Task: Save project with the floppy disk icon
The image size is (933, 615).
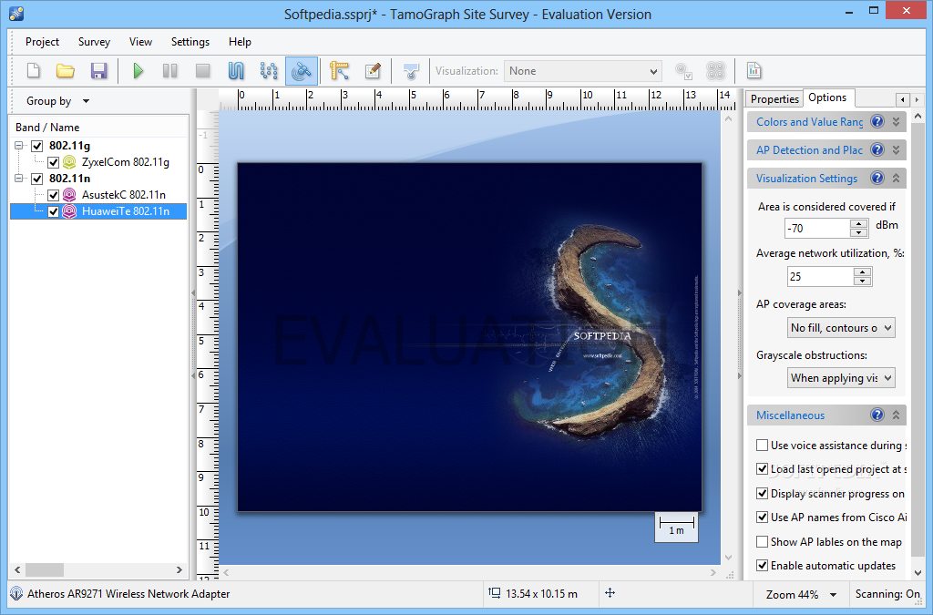Action: click(x=98, y=71)
